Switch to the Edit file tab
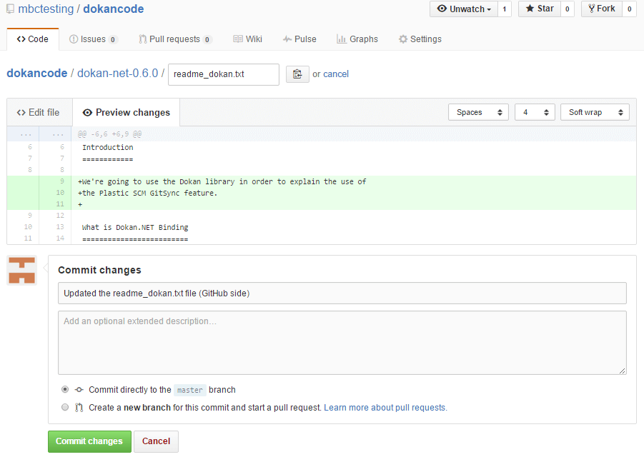644x457 pixels. pos(39,112)
